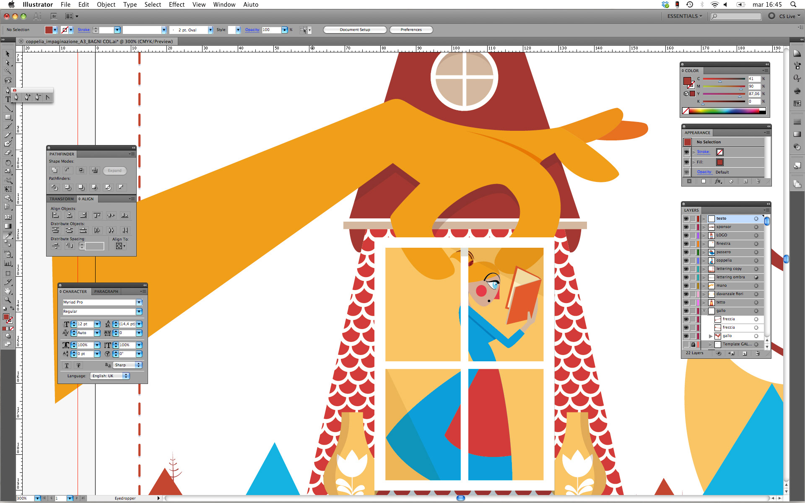Screen dimensions: 805x503
Task: Choose the Type tool
Action: point(8,99)
